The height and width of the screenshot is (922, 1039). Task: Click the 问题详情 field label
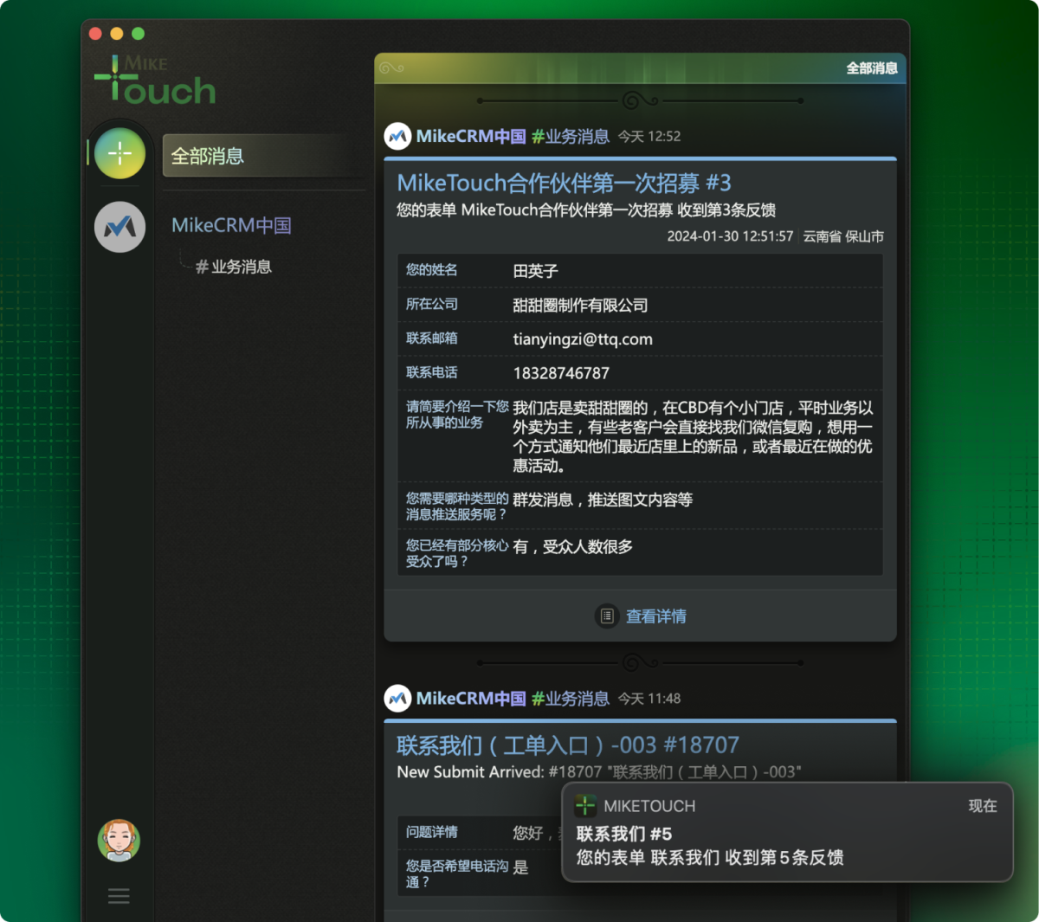coord(432,831)
